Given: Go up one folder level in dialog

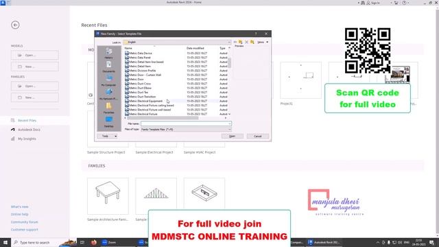Looking at the screenshot, I should 241,42.
